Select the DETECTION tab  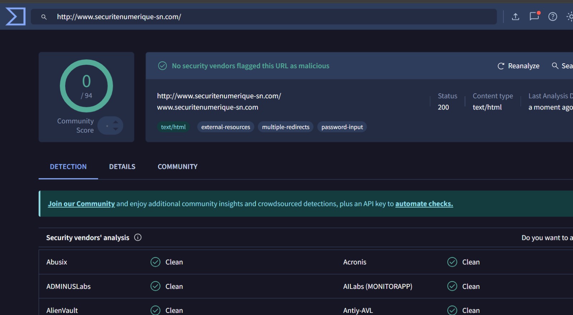68,167
